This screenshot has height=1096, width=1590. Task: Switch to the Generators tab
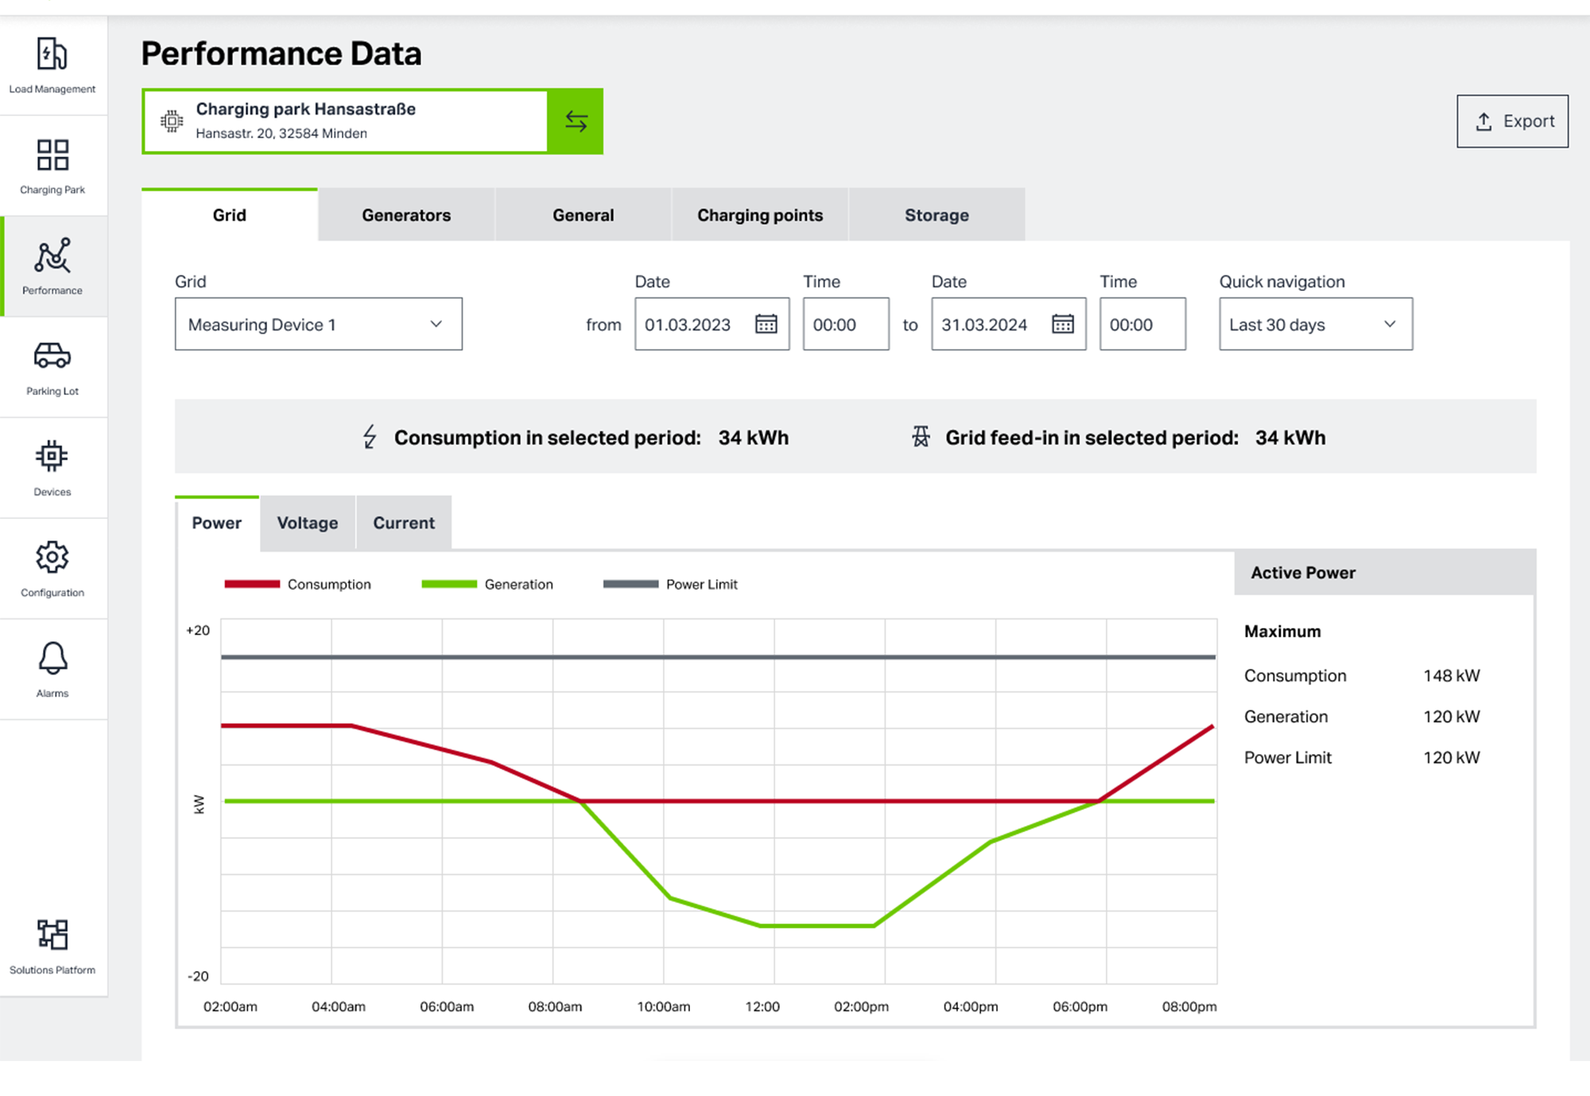pos(406,215)
